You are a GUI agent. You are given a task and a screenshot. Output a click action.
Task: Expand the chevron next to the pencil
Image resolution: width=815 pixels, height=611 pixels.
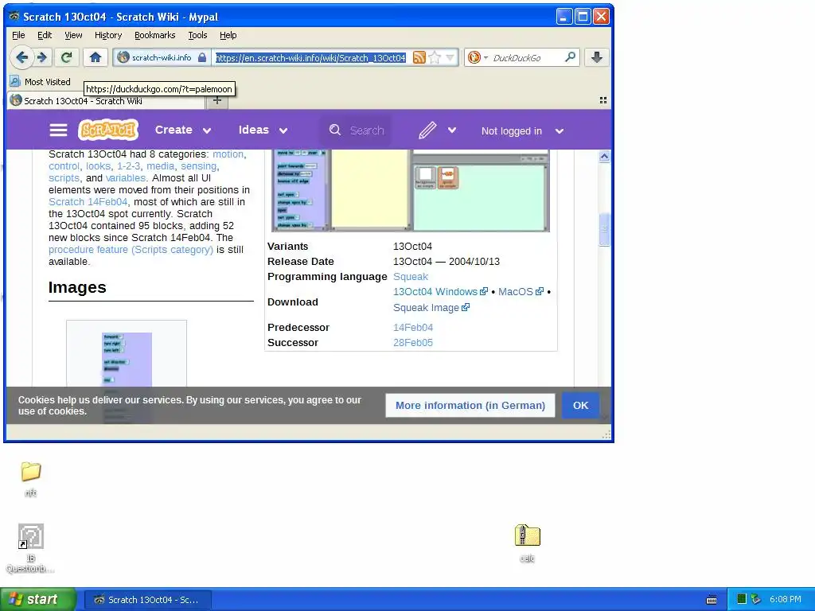pos(452,130)
